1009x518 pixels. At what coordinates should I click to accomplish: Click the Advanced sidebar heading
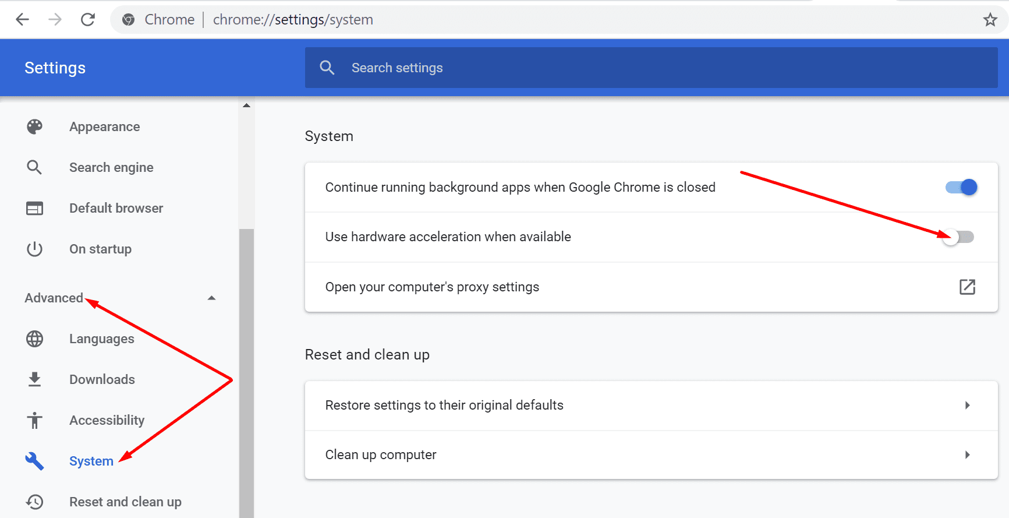pos(54,298)
